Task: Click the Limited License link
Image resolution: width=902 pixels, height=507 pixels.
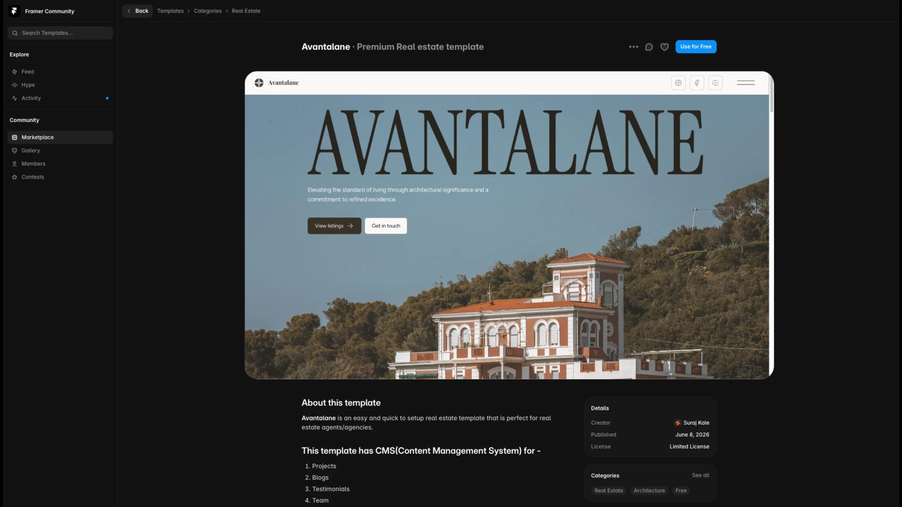Action: (689, 447)
